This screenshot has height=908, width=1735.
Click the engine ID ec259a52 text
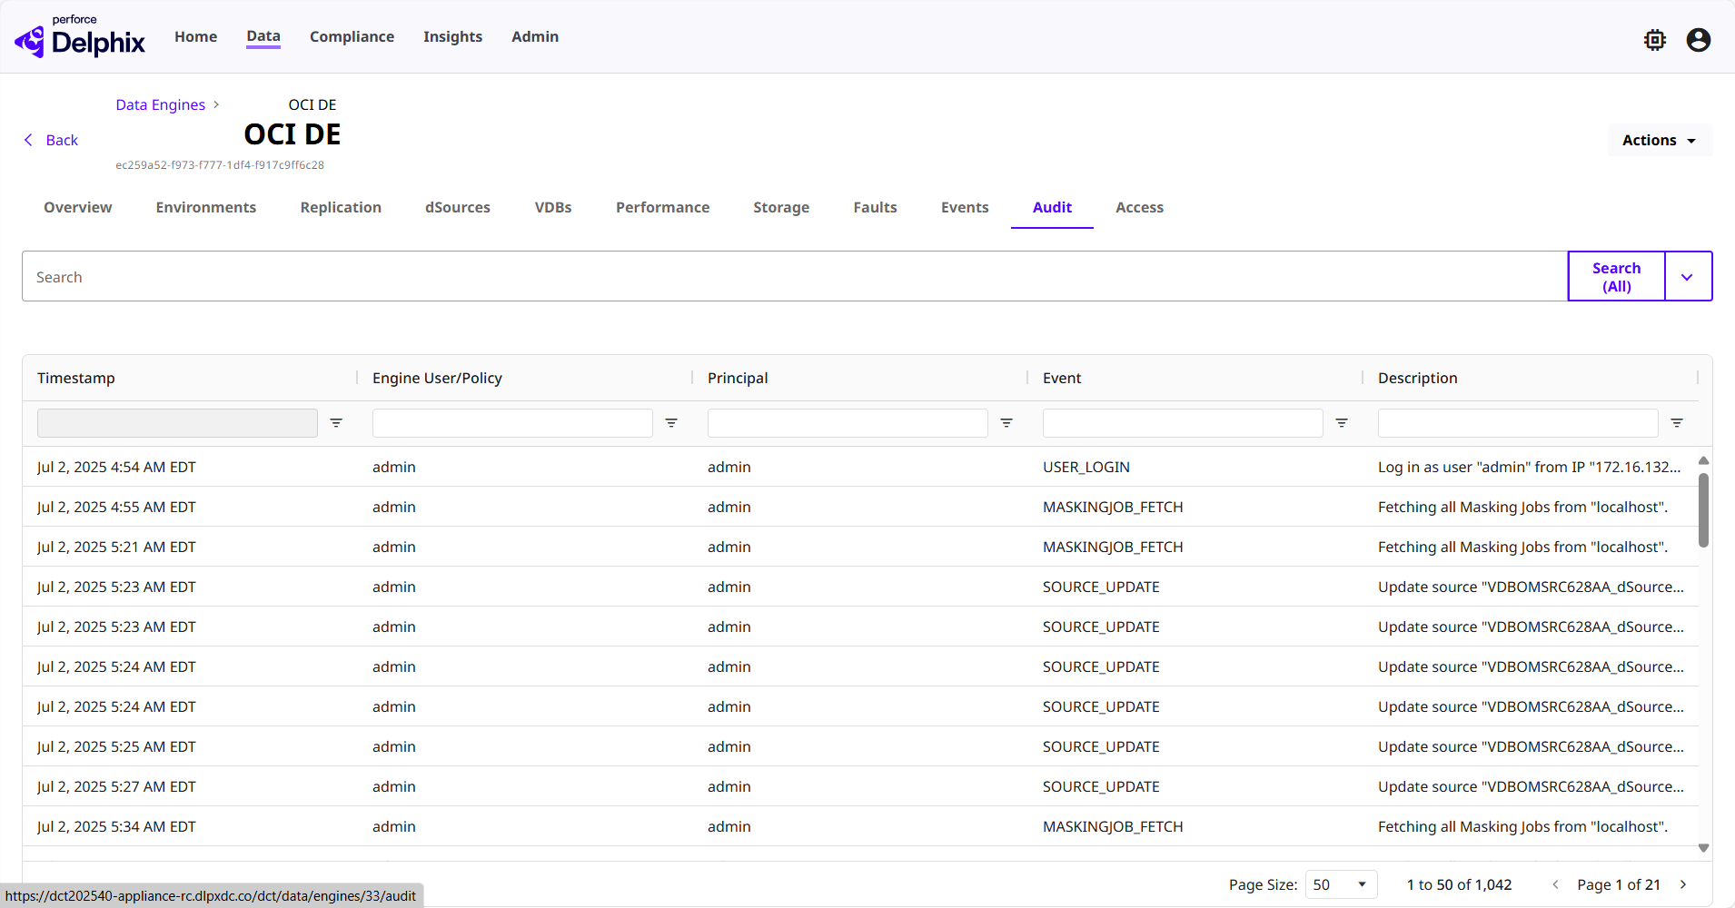point(220,165)
